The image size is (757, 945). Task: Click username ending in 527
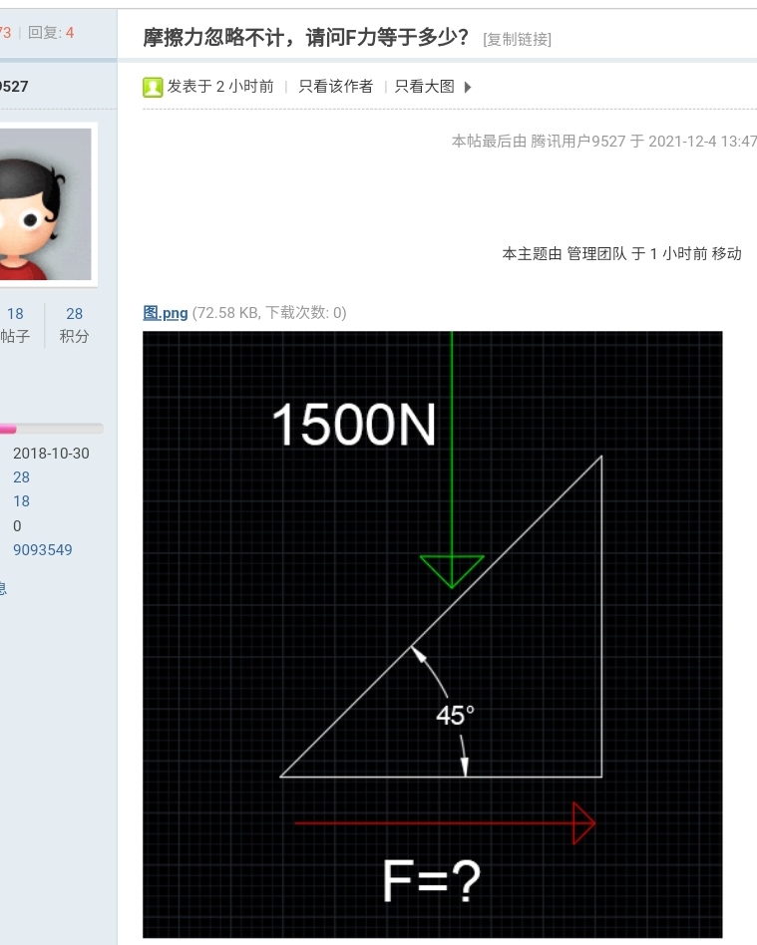(14, 86)
